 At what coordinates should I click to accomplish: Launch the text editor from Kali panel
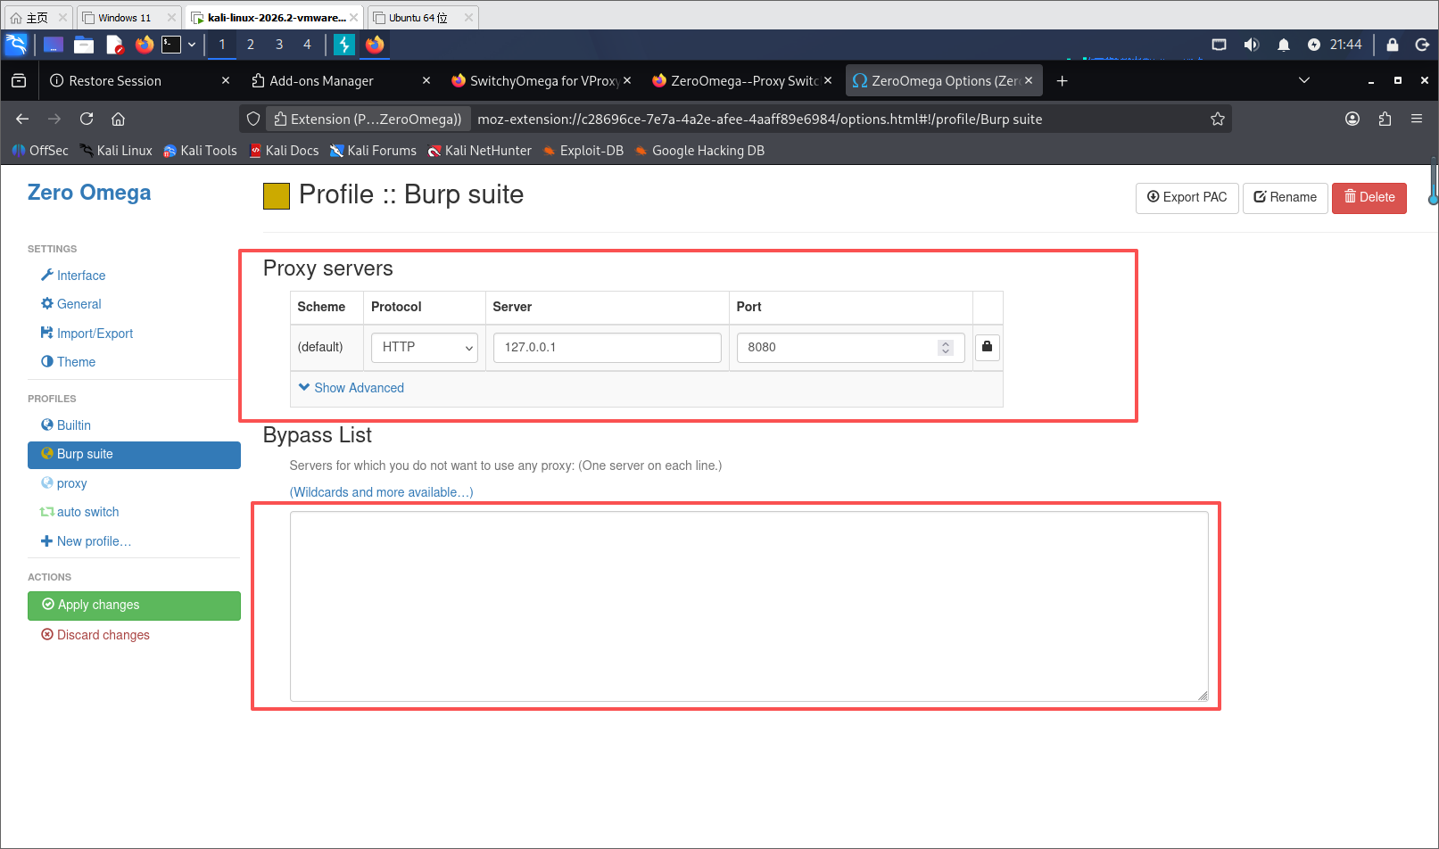coord(114,45)
